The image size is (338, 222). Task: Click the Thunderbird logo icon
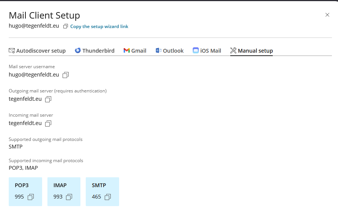click(78, 50)
